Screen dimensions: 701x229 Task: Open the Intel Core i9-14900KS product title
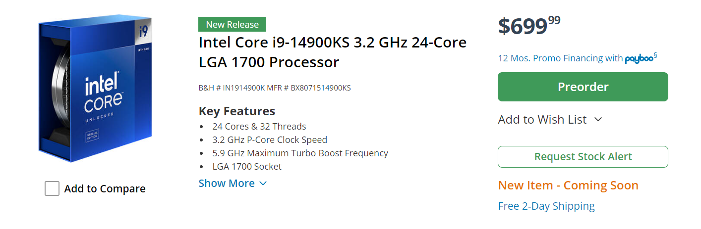(x=332, y=52)
